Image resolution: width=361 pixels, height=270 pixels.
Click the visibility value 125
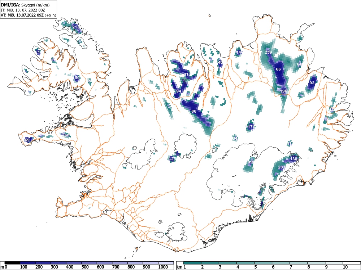pyautogui.click(x=173, y=159)
